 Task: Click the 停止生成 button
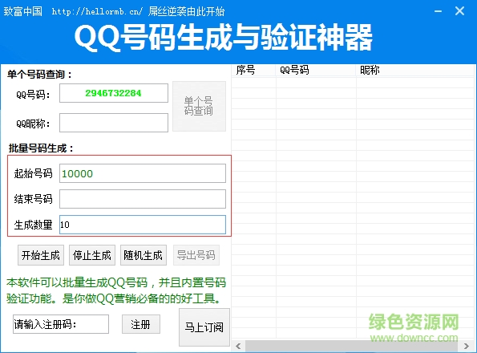pyautogui.click(x=92, y=255)
